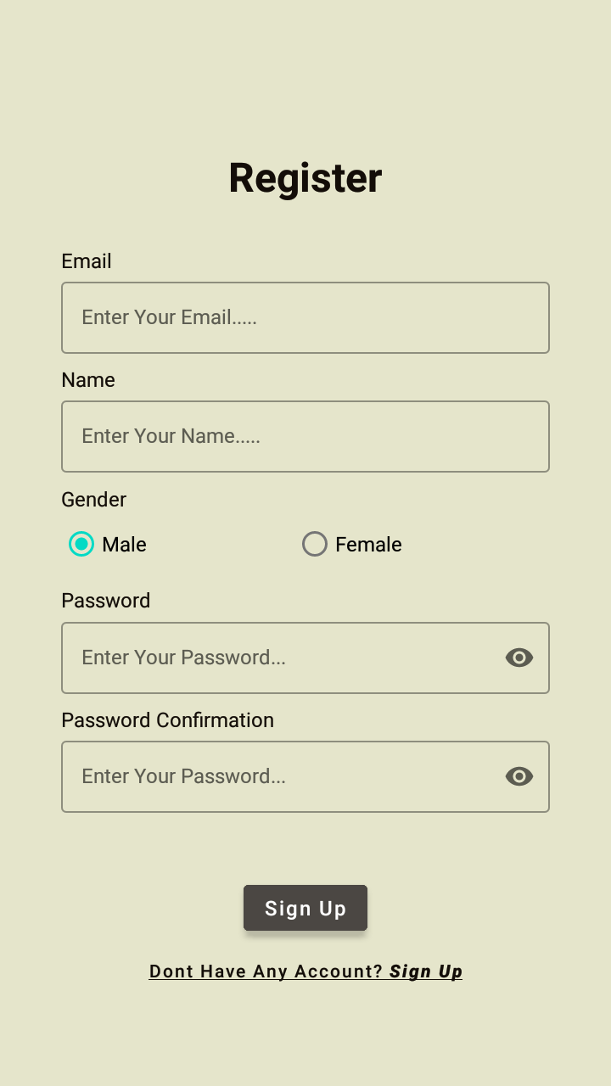This screenshot has width=611, height=1086.
Task: Select the Male gender option
Action: click(81, 544)
